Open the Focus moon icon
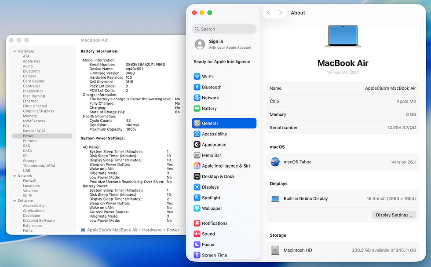This screenshot has width=431, height=267. coord(197,245)
